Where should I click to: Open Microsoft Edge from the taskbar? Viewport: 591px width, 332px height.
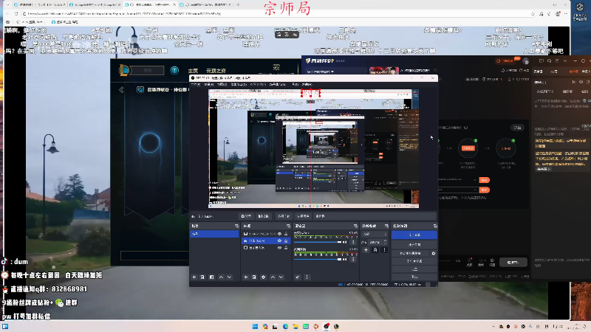pos(285,326)
